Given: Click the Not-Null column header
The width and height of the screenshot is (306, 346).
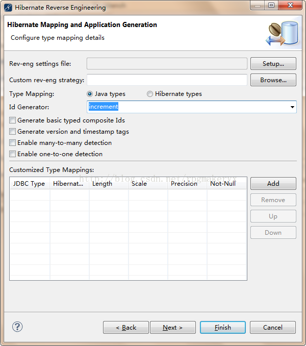Looking at the screenshot, I should coord(226,184).
